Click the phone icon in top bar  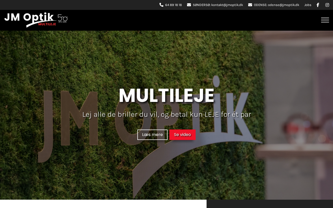pos(161,5)
